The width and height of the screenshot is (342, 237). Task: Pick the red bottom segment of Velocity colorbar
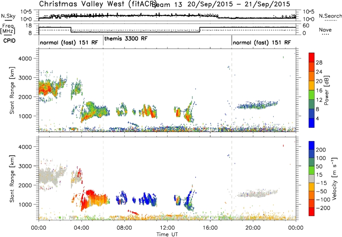312,212
